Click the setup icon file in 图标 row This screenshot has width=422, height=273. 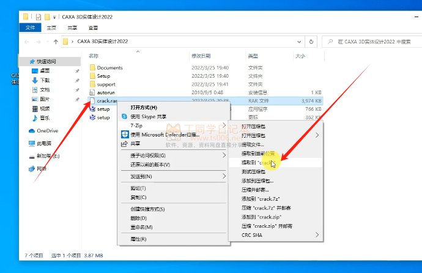(x=92, y=118)
